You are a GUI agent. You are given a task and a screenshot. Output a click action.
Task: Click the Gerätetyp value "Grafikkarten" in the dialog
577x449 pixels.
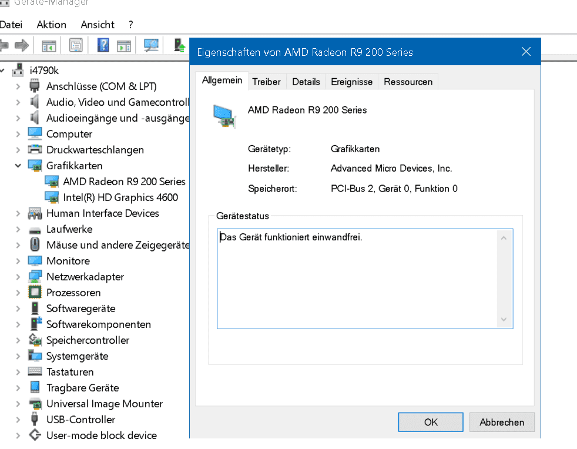click(x=355, y=149)
